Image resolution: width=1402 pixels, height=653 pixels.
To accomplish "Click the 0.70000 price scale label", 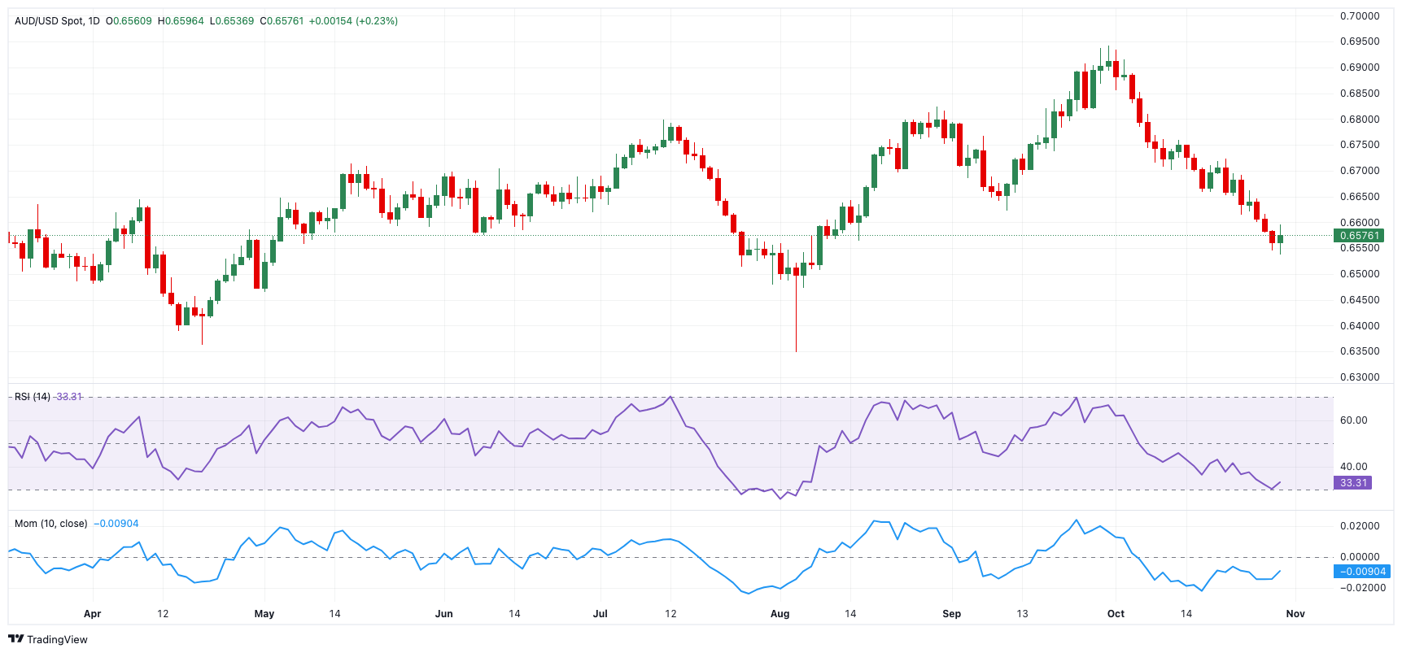I will (x=1360, y=16).
